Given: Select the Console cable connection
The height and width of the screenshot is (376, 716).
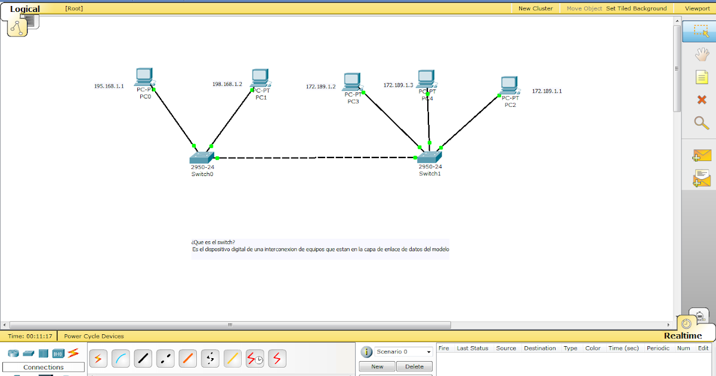Looking at the screenshot, I should coord(121,358).
